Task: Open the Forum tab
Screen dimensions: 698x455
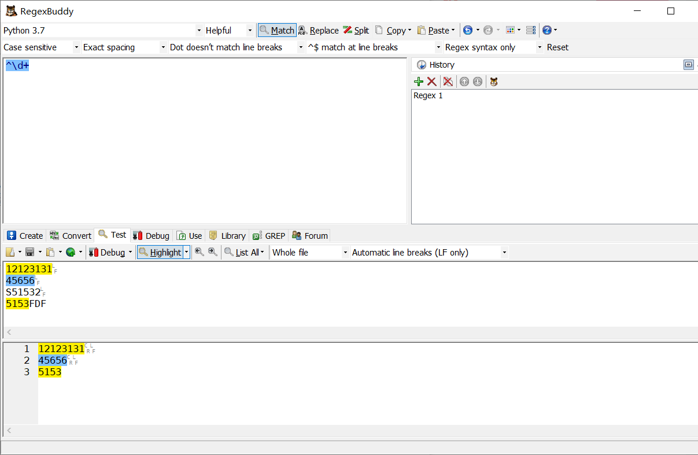Action: click(310, 235)
